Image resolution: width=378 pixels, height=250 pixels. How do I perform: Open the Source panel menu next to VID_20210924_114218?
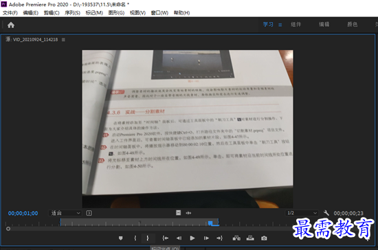63,40
